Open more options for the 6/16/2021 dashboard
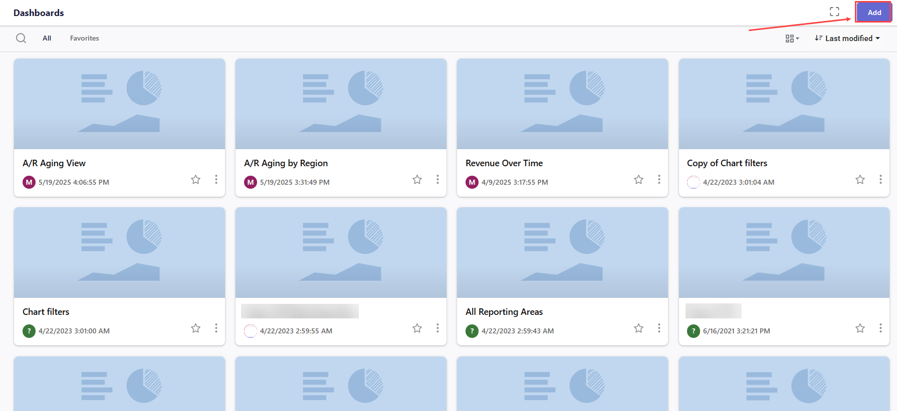This screenshot has height=411, width=897. [880, 328]
